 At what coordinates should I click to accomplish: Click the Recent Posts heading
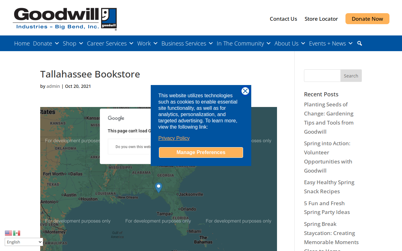point(321,94)
